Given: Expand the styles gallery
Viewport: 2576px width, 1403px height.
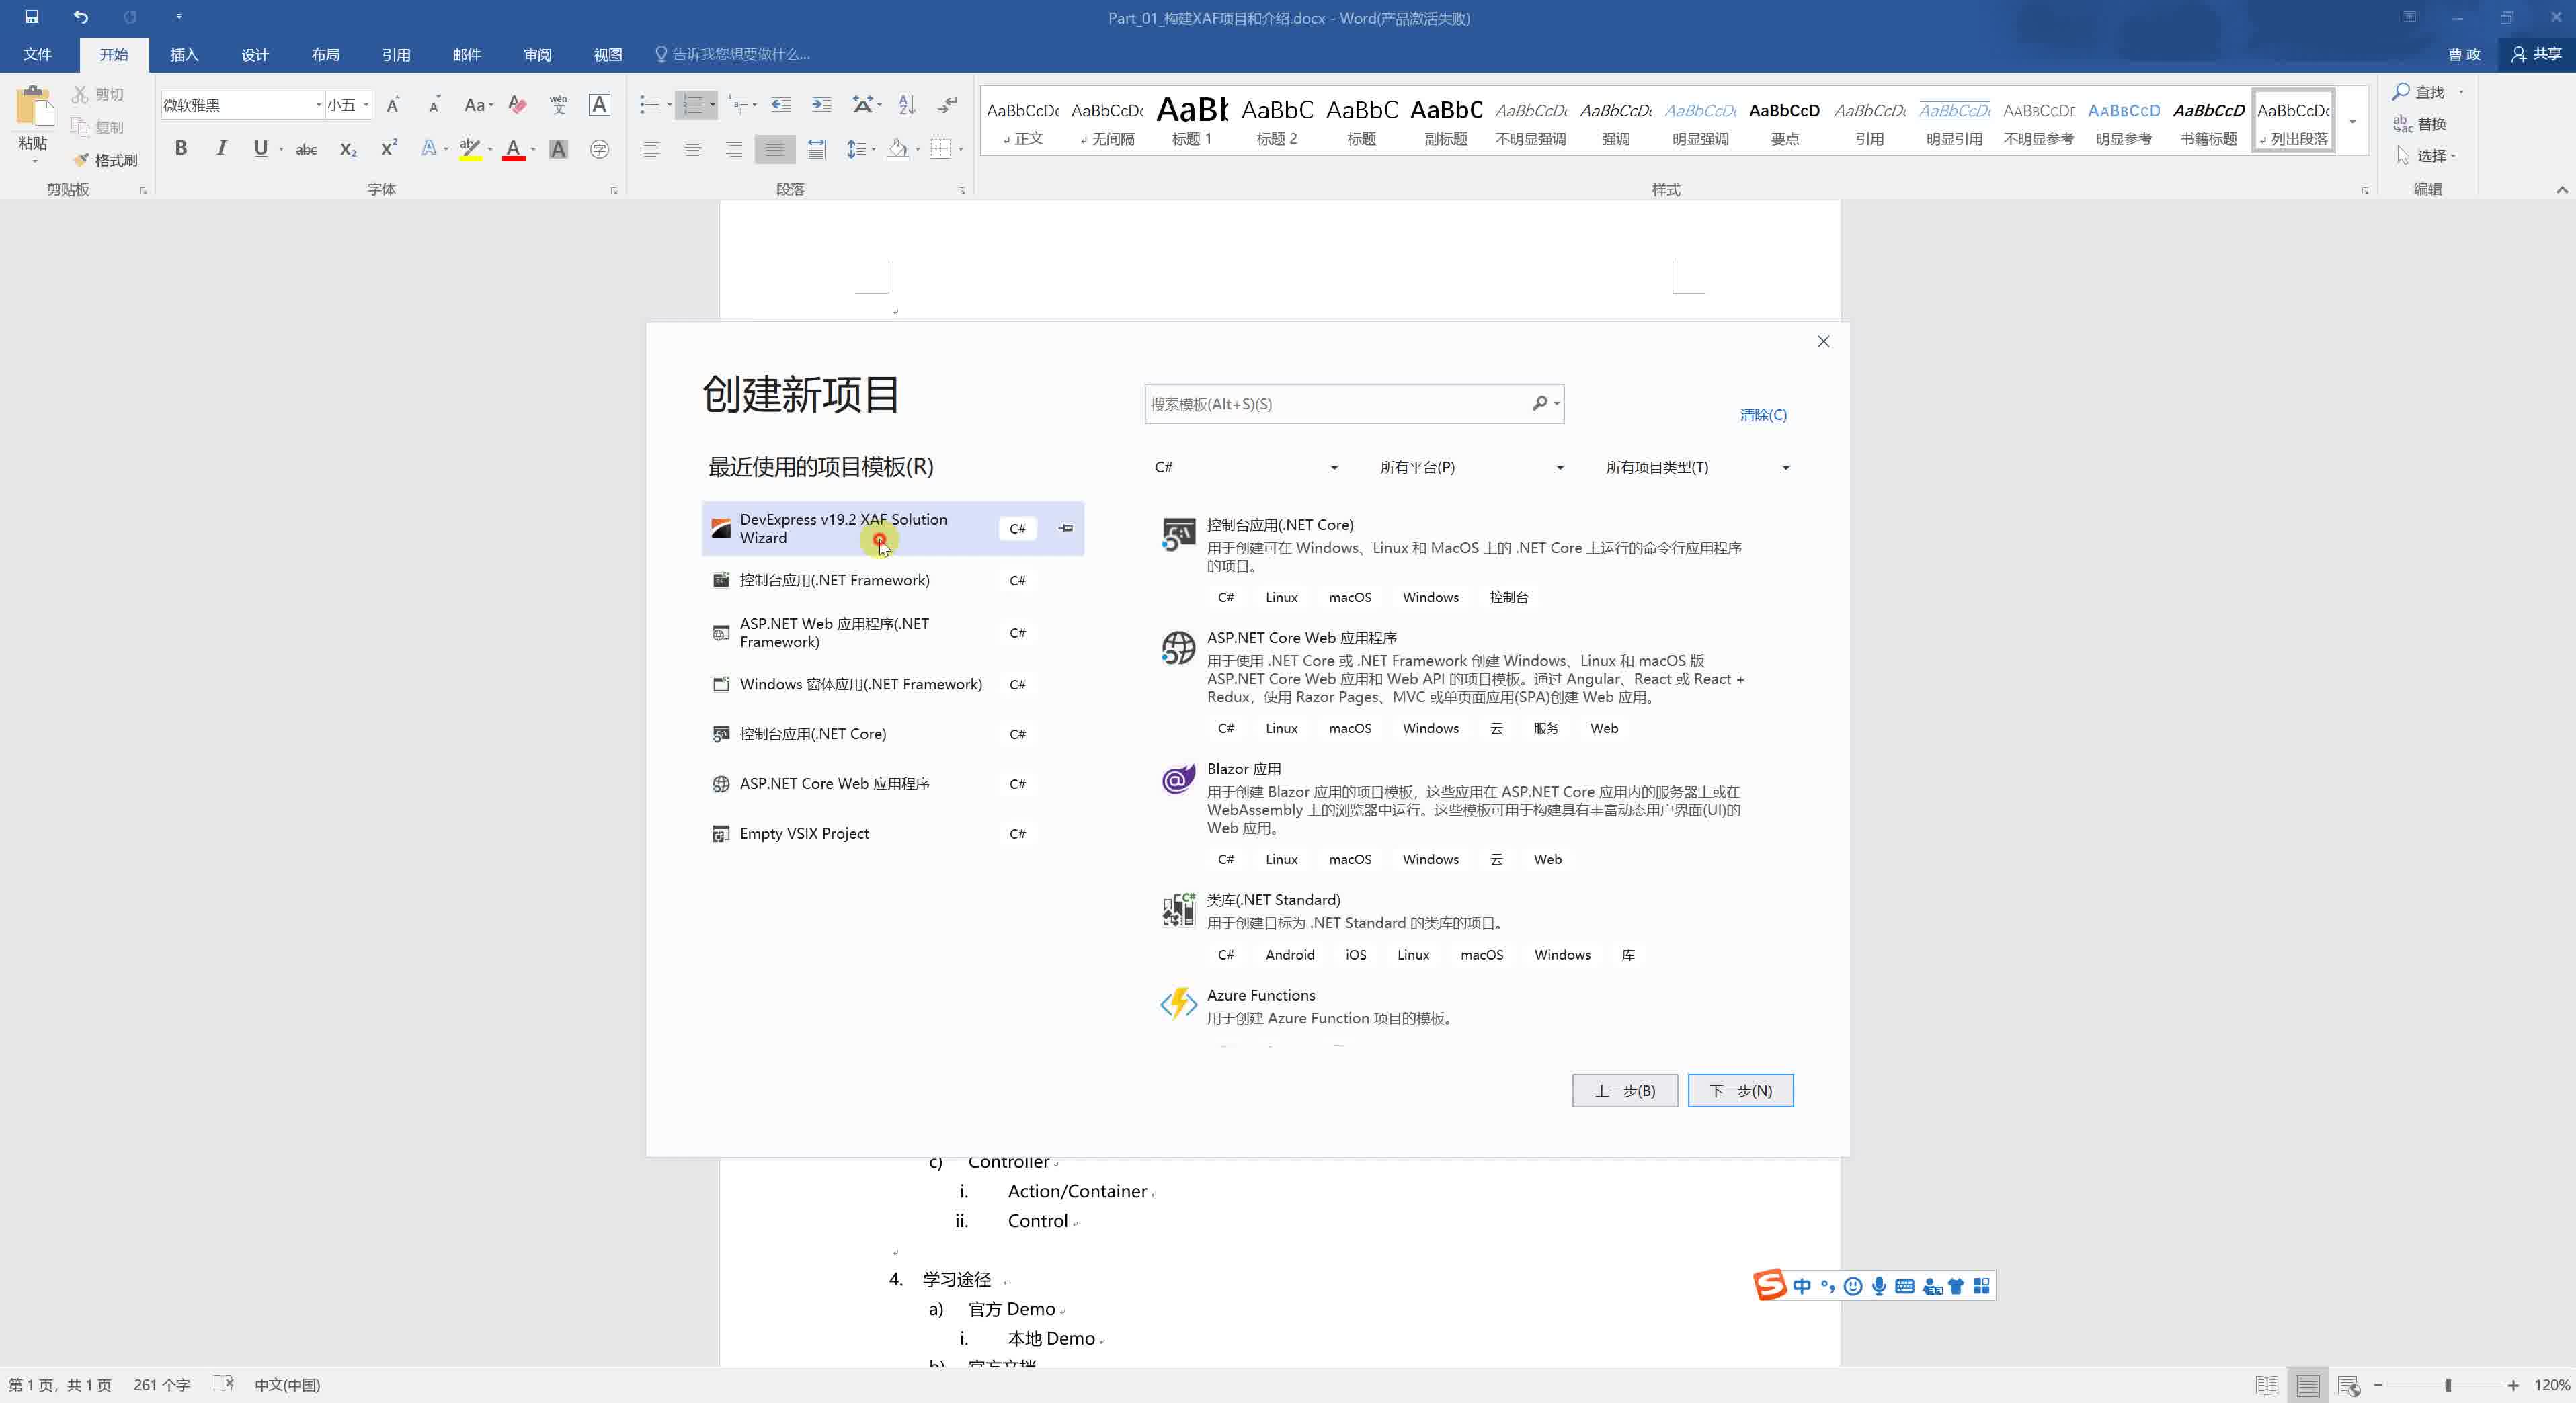Looking at the screenshot, I should click(x=2353, y=122).
